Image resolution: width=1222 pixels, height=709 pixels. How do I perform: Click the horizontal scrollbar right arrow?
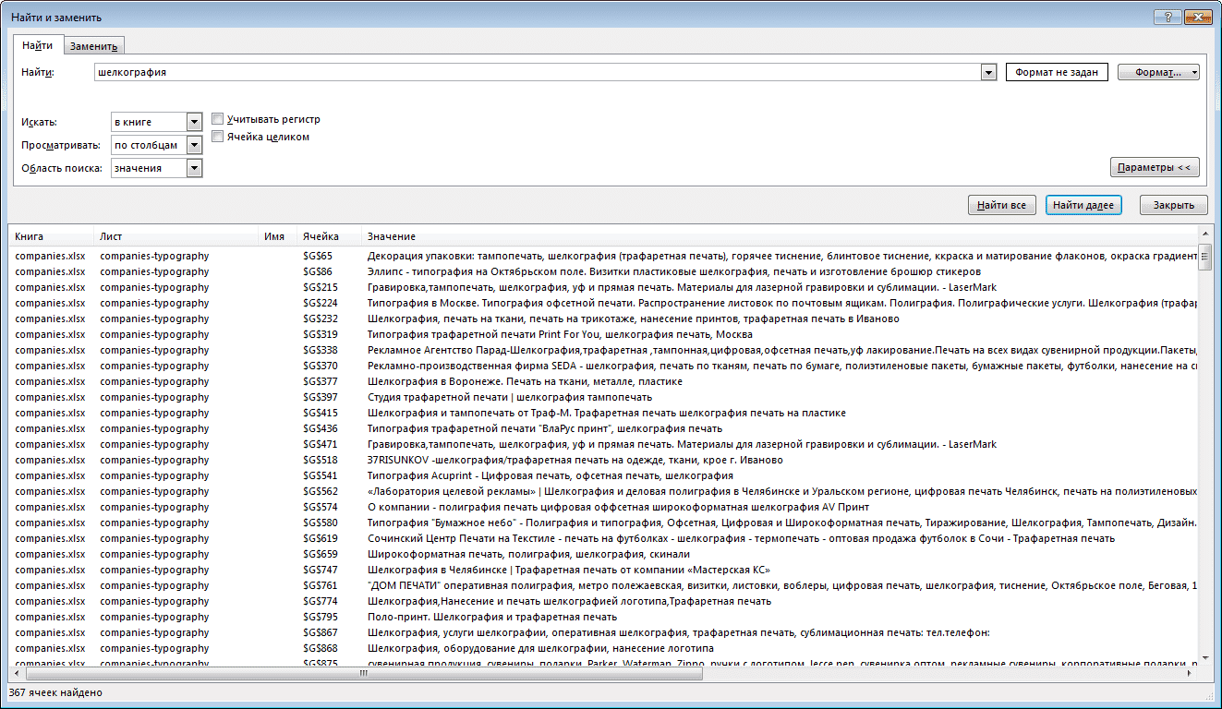(x=1191, y=674)
